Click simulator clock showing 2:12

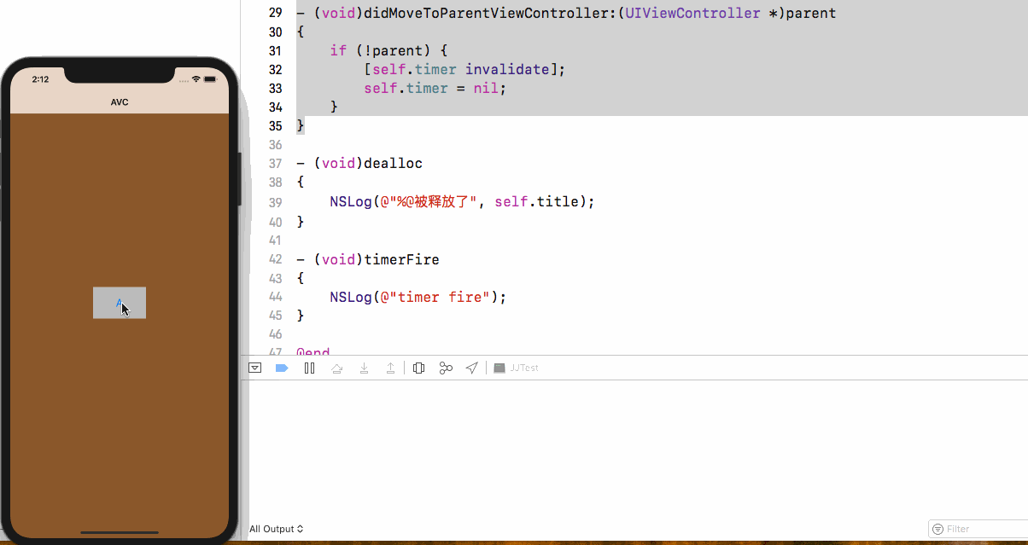coord(40,79)
